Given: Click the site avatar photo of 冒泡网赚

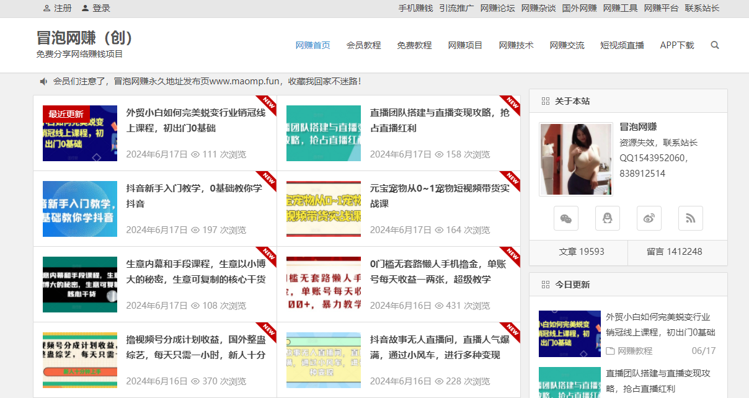Looking at the screenshot, I should point(575,159).
